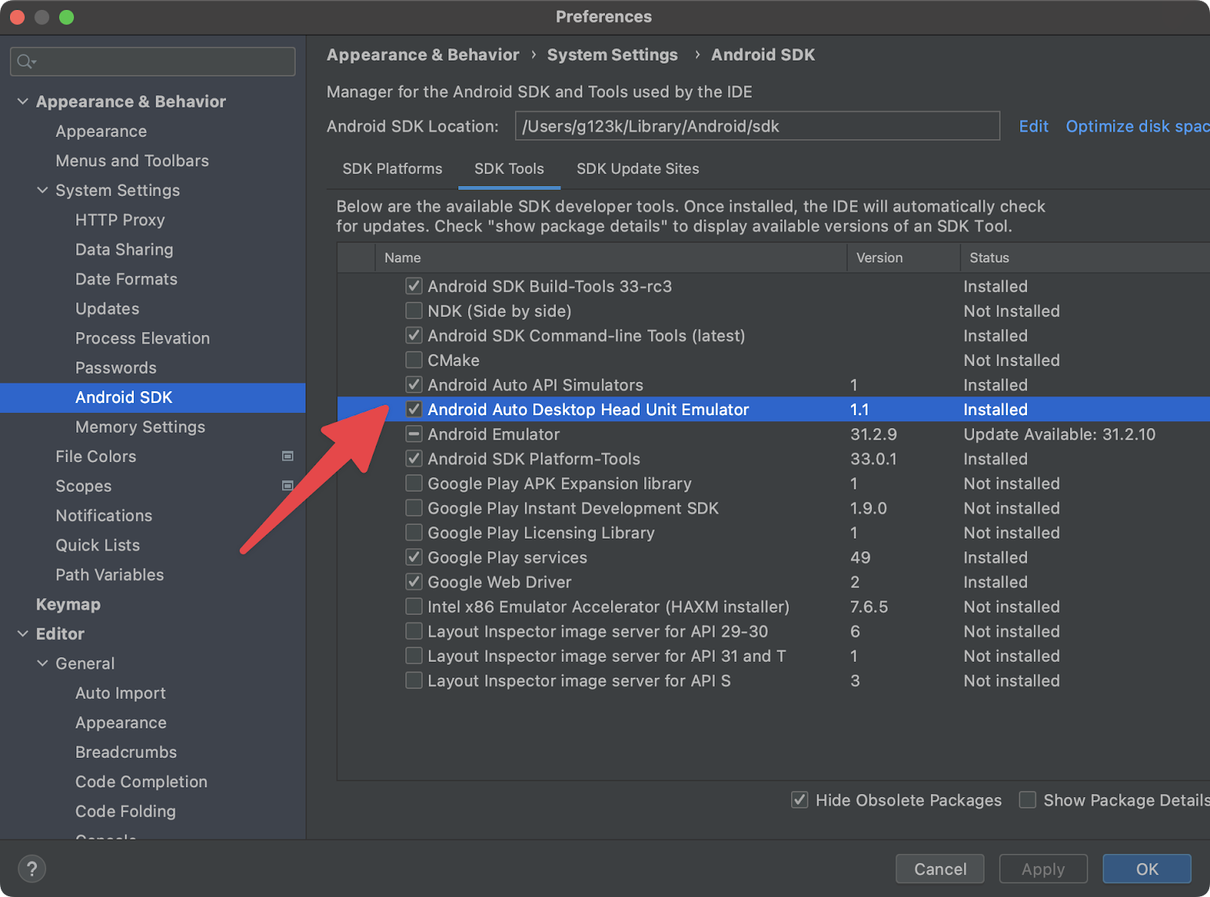Open Code Completion settings
Viewport: 1210px width, 897px height.
pyautogui.click(x=141, y=781)
